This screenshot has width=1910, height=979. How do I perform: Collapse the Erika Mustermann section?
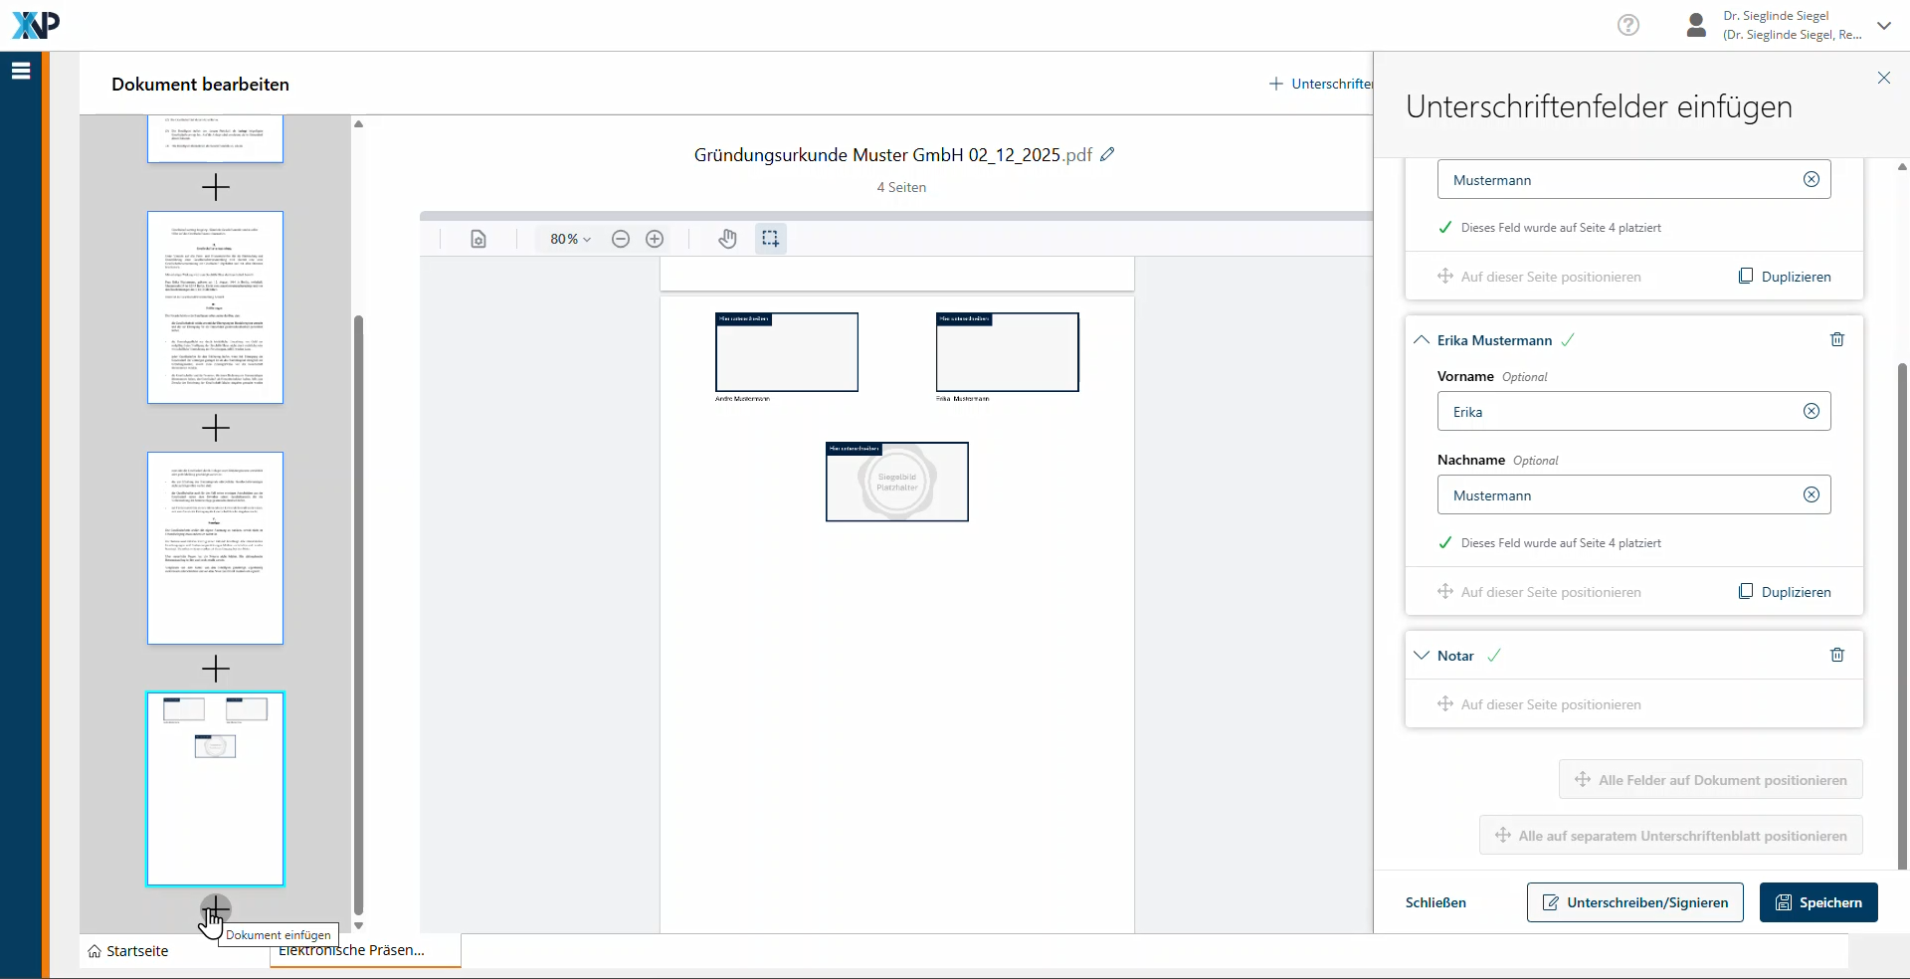(1422, 340)
